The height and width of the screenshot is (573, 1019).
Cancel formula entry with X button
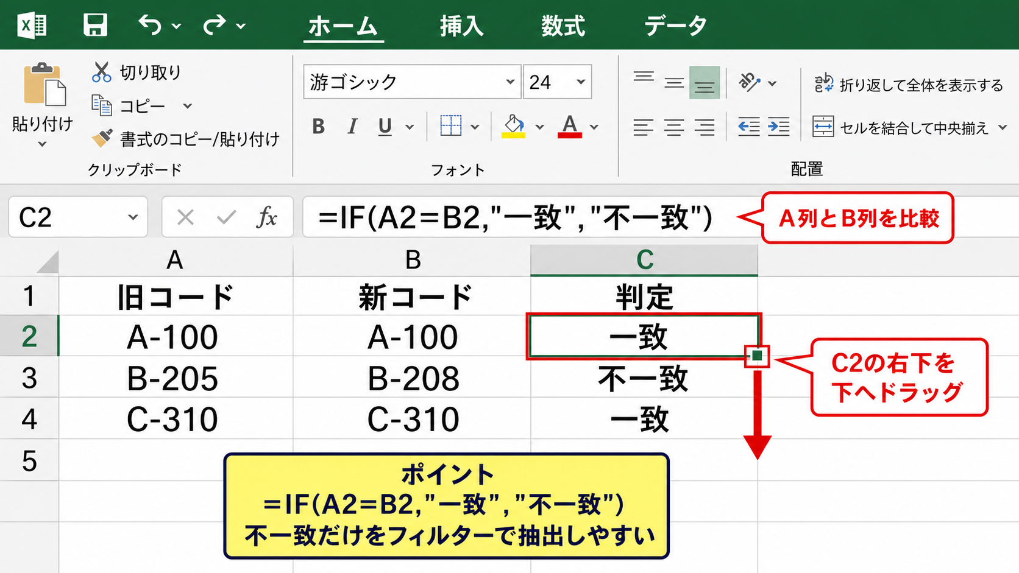[185, 217]
